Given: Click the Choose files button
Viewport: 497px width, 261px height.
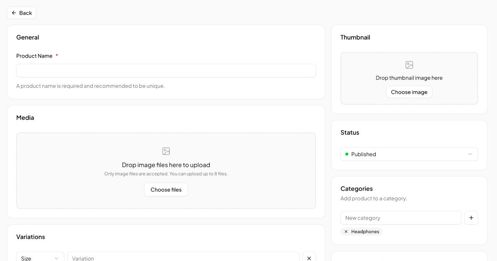Looking at the screenshot, I should coord(166,189).
